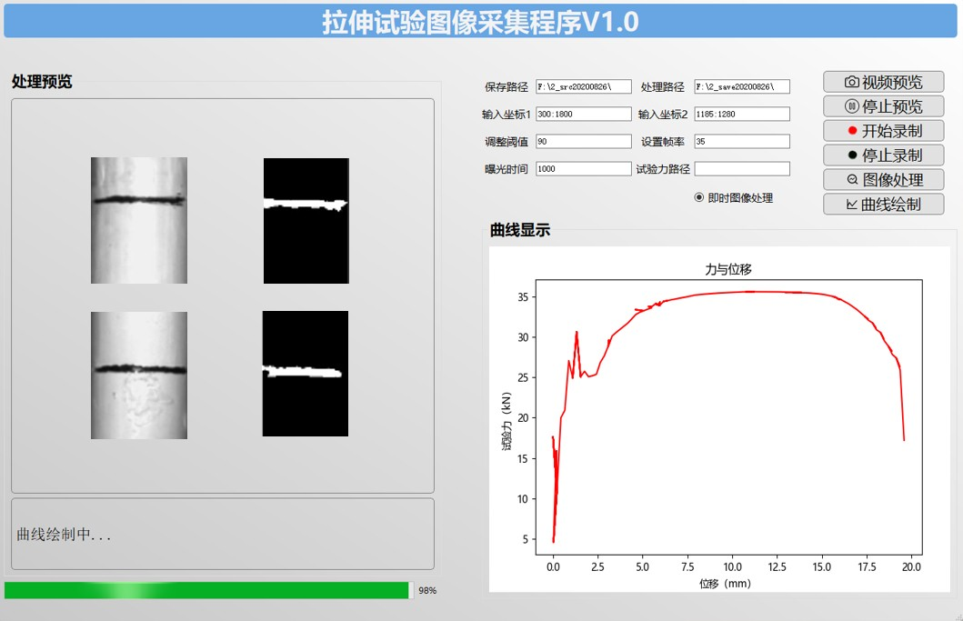Click the red record dot icon

pos(851,131)
